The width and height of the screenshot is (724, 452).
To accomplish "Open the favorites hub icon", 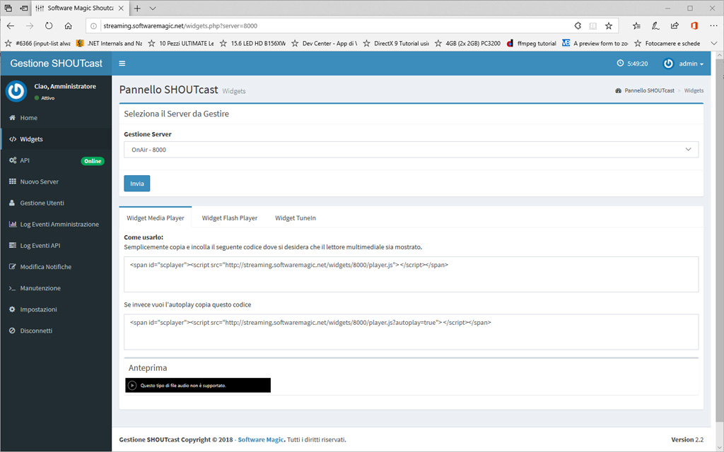I will tap(636, 26).
